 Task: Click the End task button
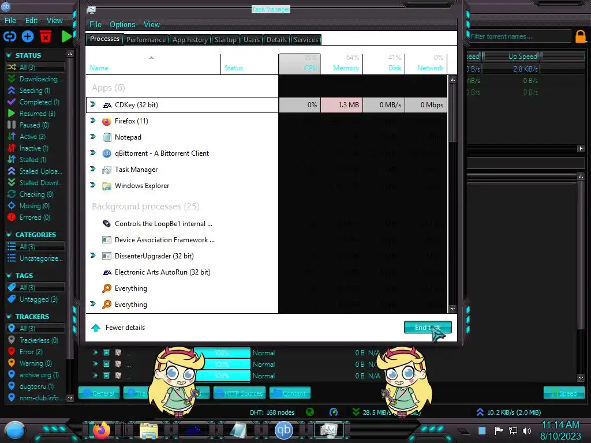pyautogui.click(x=428, y=328)
